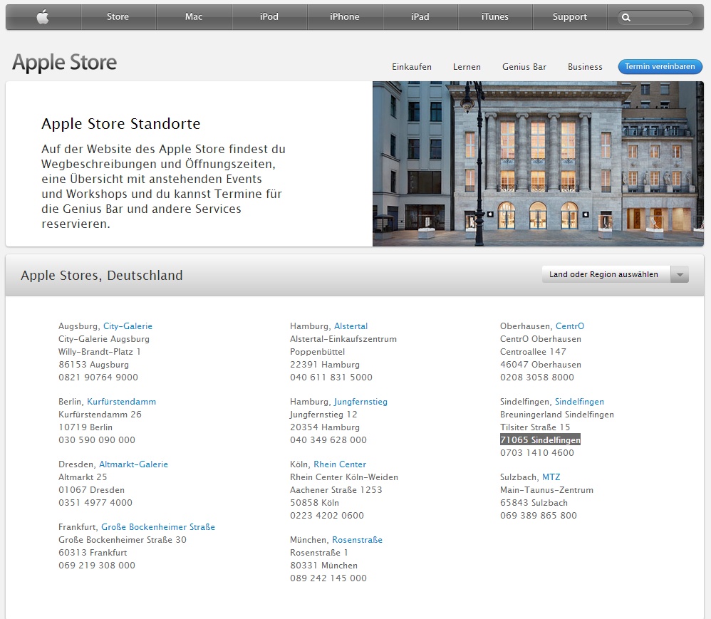This screenshot has height=619, width=711.
Task: Open the Jungfernstieg store link
Action: coord(360,401)
